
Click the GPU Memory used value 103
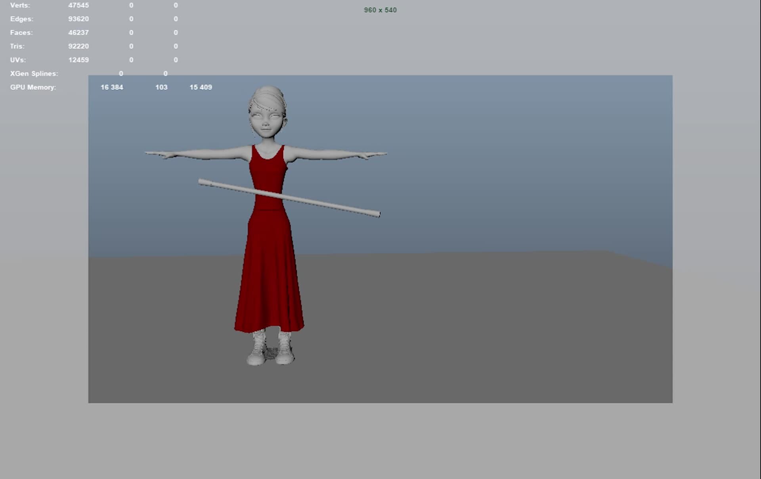tap(162, 87)
